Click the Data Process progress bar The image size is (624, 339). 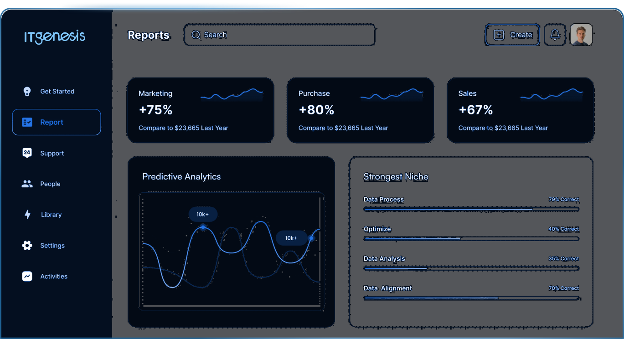pyautogui.click(x=471, y=209)
